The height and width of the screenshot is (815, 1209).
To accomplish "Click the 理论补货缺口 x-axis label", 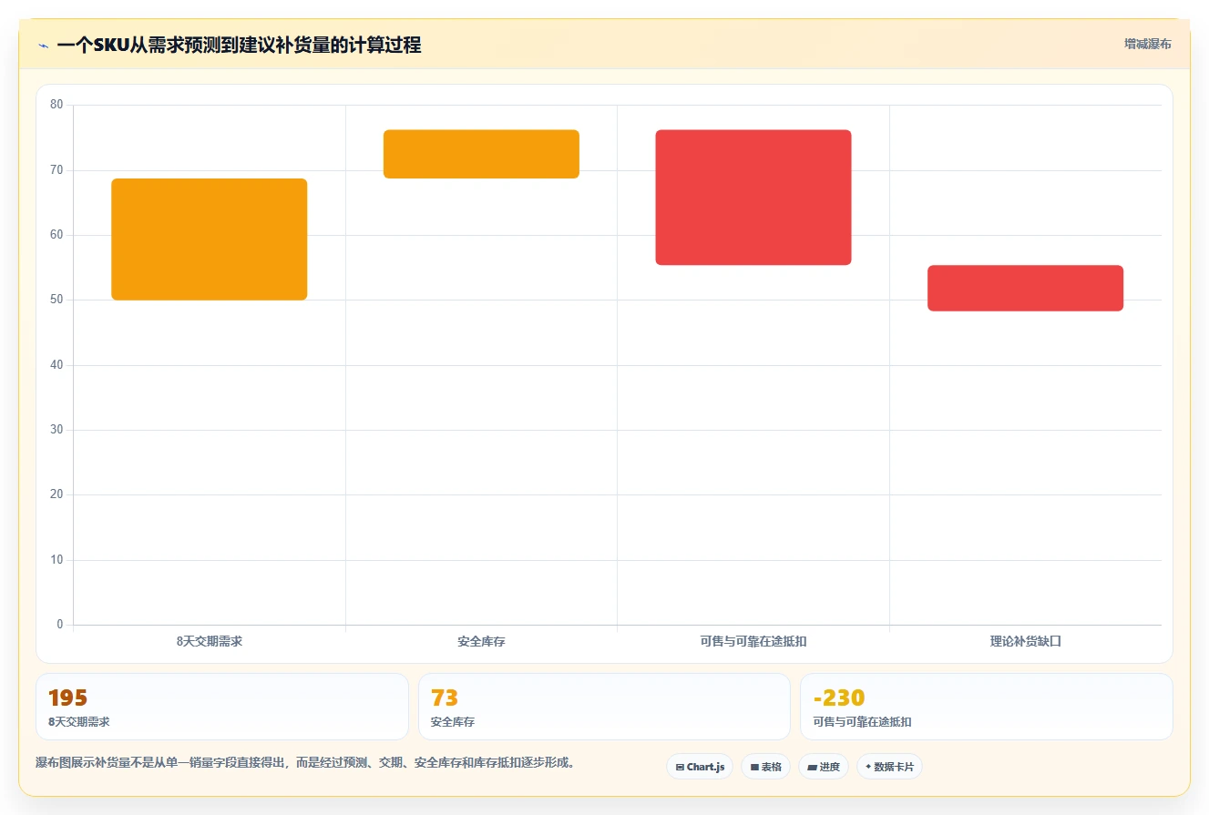I will [x=1026, y=641].
